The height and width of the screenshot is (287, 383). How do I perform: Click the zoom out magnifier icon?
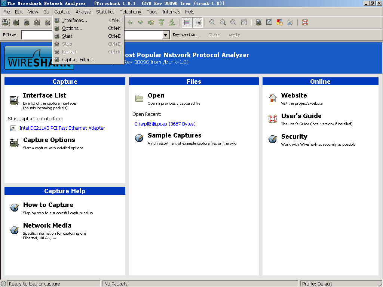(x=223, y=22)
